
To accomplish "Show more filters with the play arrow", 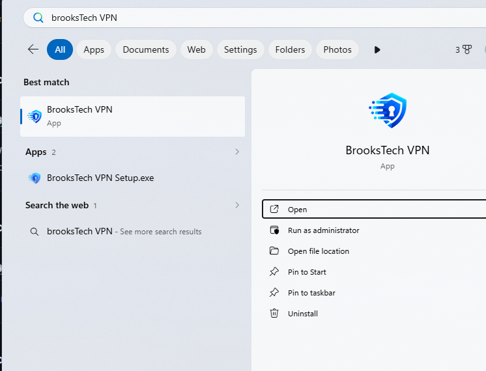I will point(377,49).
